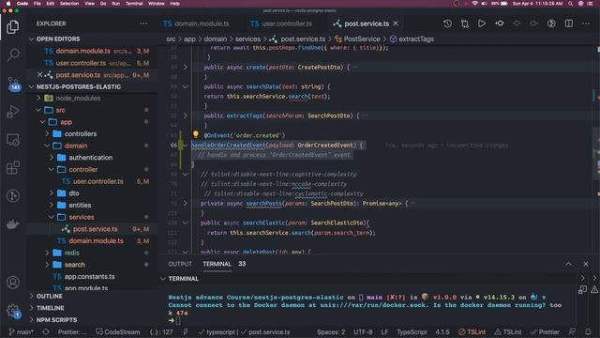Click the sync changes icon in status bar
Viewport: 600px width, 338px height.
coord(46,331)
